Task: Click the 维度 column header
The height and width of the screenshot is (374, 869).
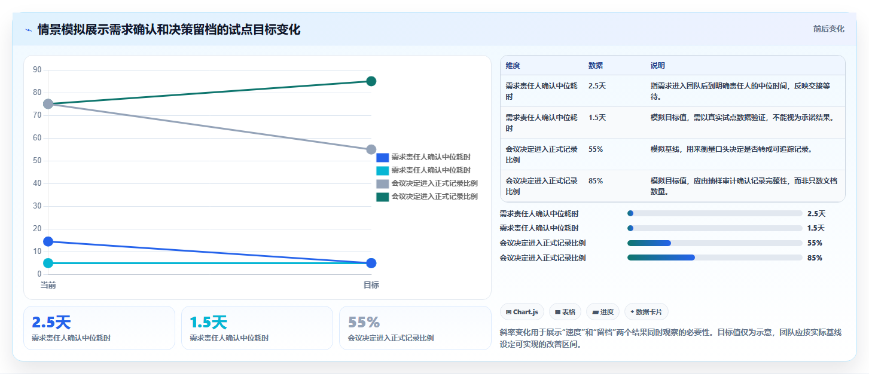Action: click(513, 66)
